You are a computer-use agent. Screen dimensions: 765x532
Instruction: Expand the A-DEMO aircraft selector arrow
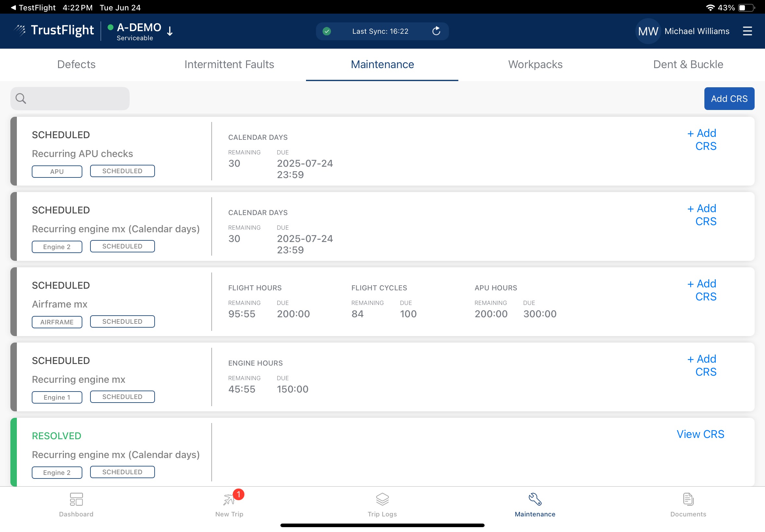170,31
